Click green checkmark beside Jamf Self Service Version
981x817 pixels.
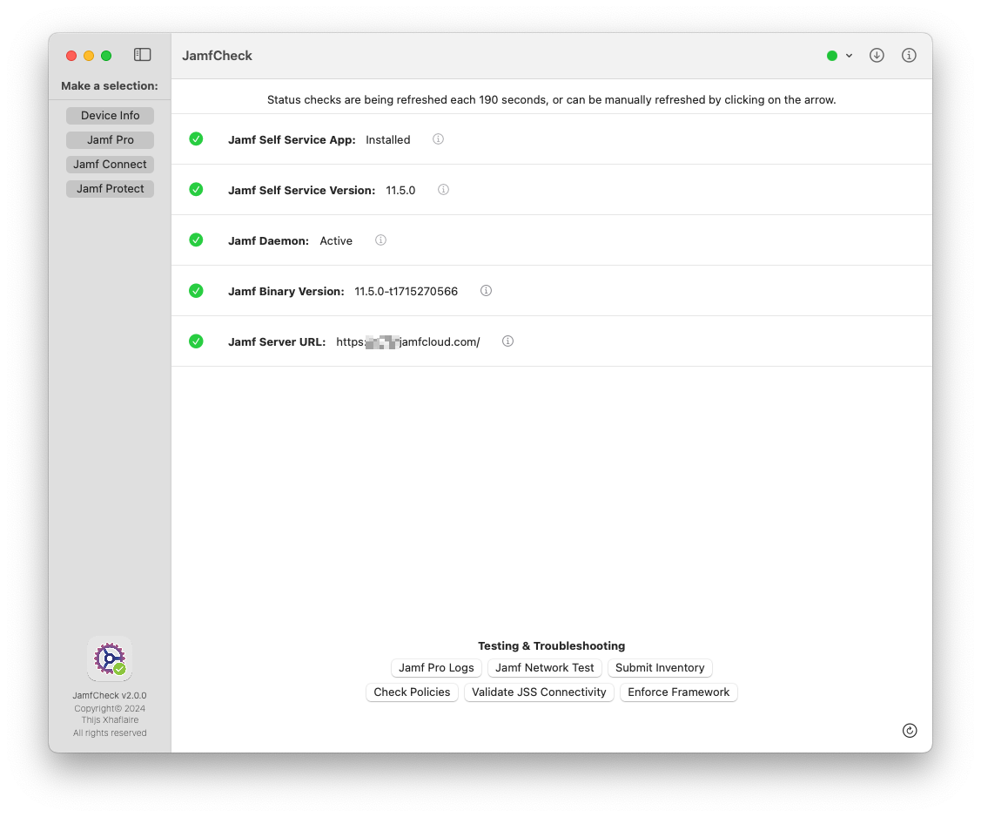click(x=196, y=189)
